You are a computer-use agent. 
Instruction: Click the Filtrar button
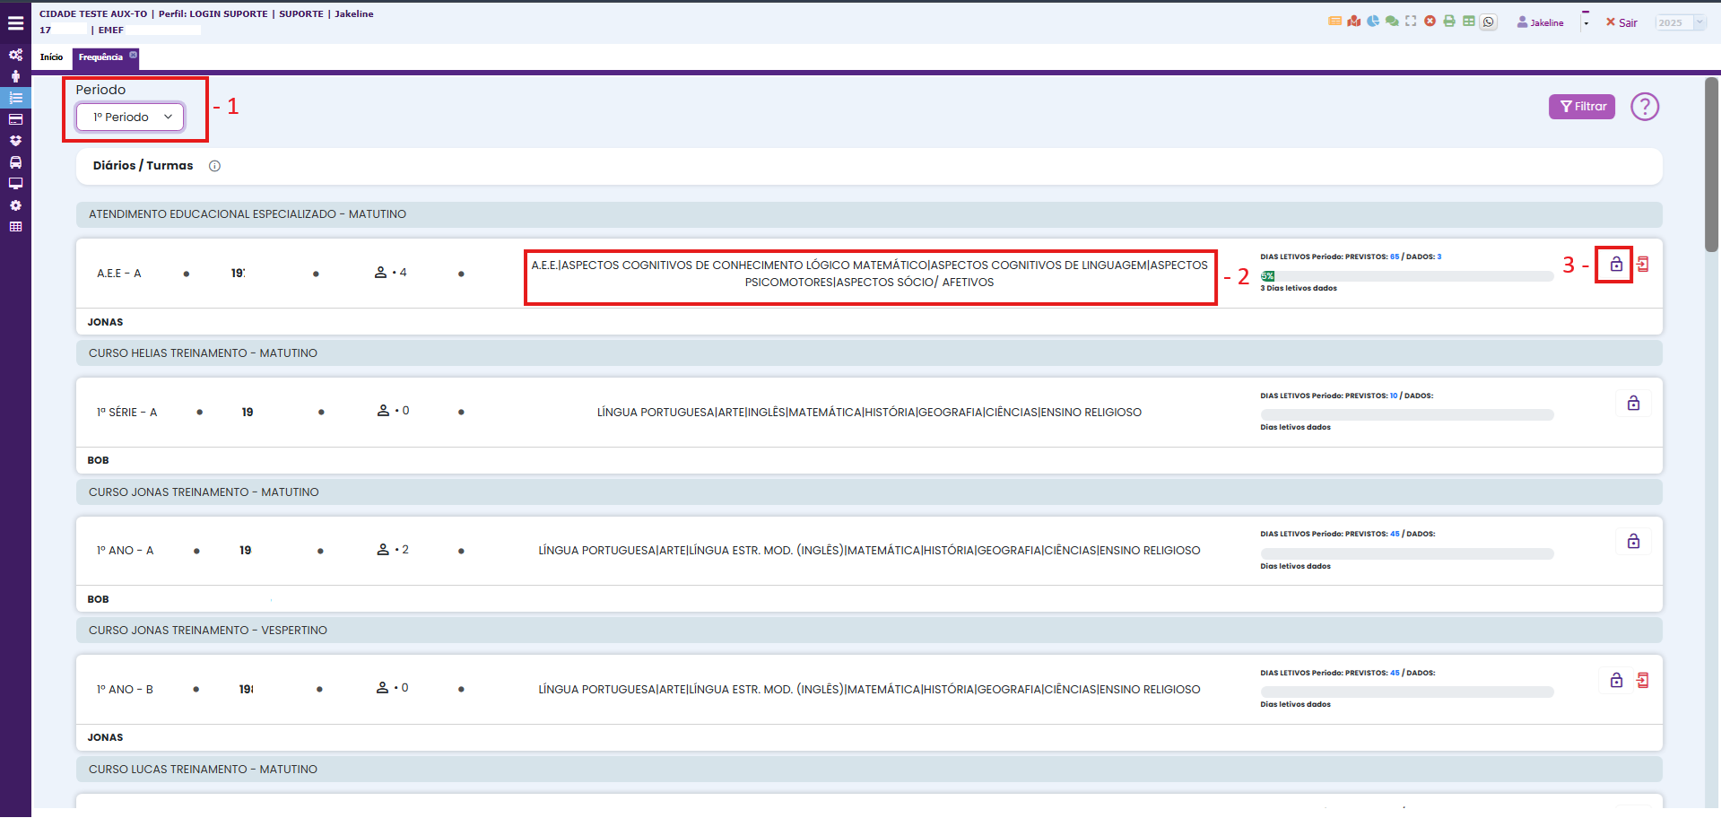point(1581,107)
